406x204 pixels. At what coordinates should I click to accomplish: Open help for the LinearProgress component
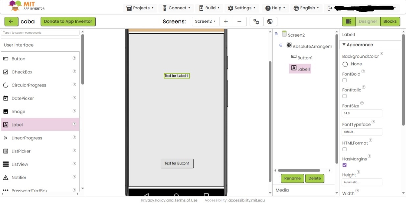74,137
